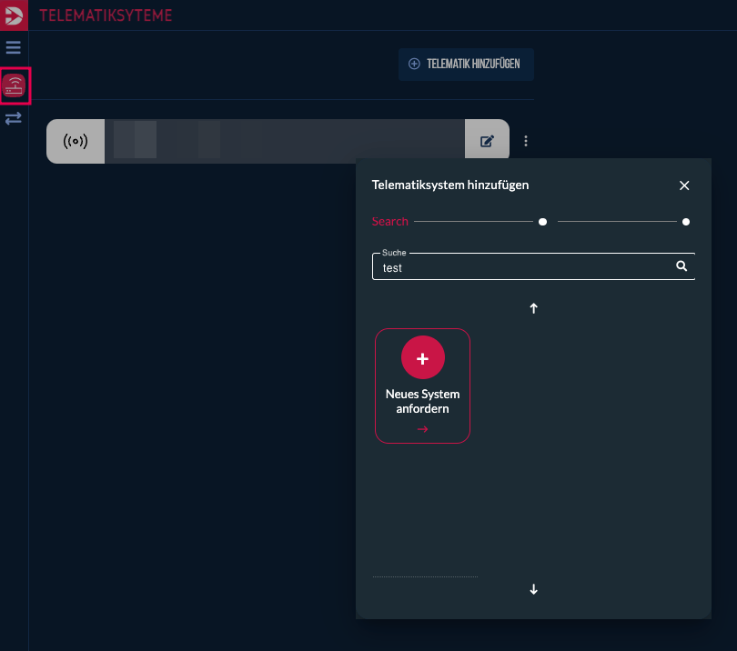Click the plus circle icon beside Telematik hinzufügen
This screenshot has width=737, height=651.
coord(414,65)
